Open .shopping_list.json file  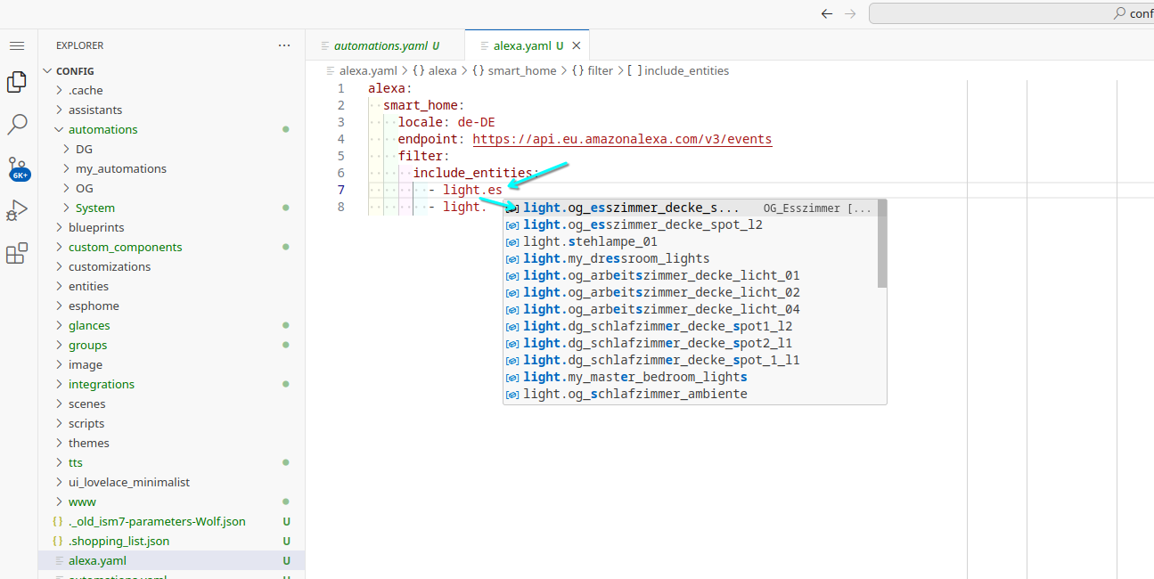coord(119,541)
